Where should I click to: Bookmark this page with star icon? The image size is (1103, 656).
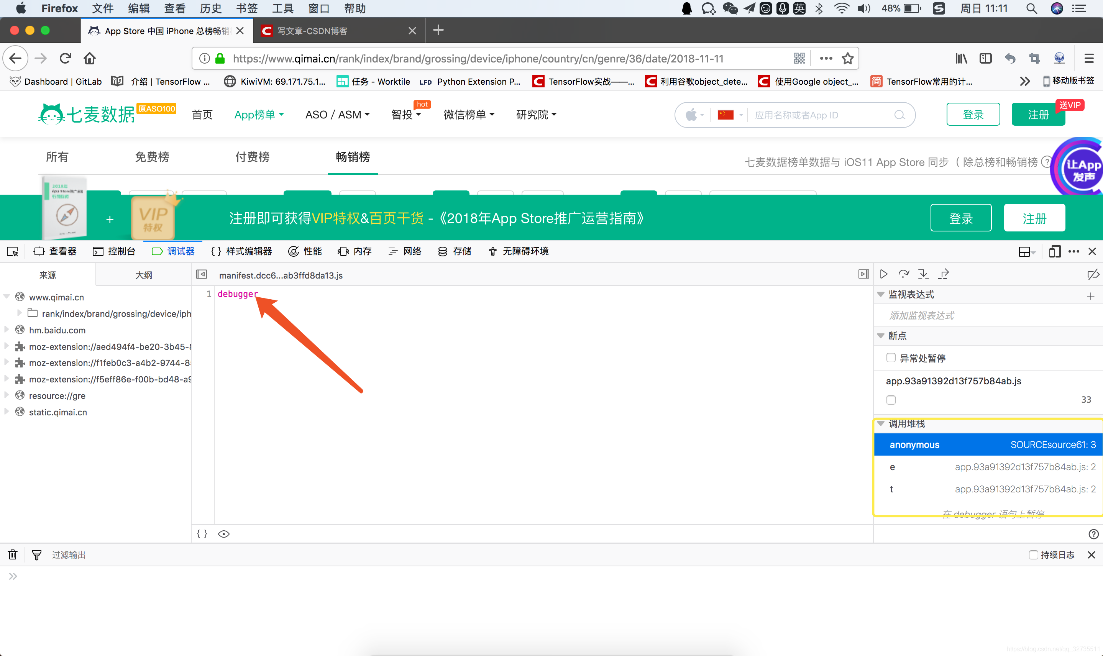tap(847, 58)
